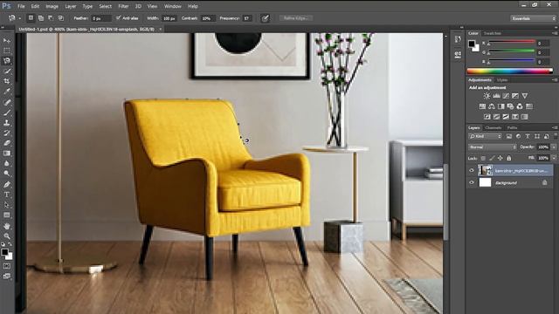Select the Clone Stamp tool

7,123
